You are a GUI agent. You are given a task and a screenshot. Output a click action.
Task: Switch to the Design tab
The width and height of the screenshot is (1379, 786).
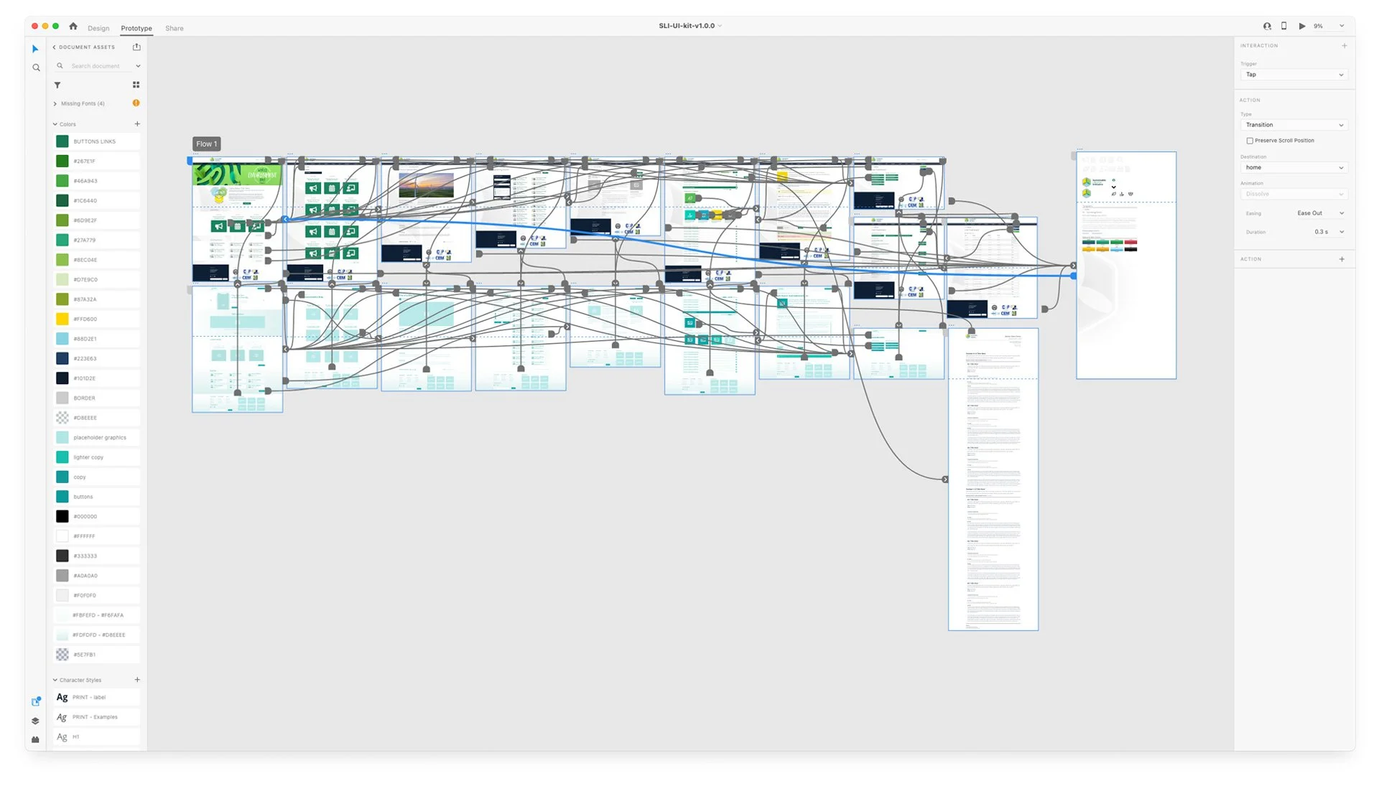coord(98,28)
